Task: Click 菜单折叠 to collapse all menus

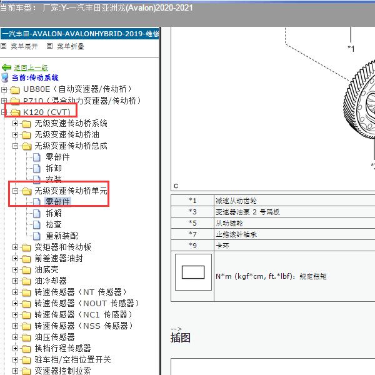Action: (x=70, y=46)
